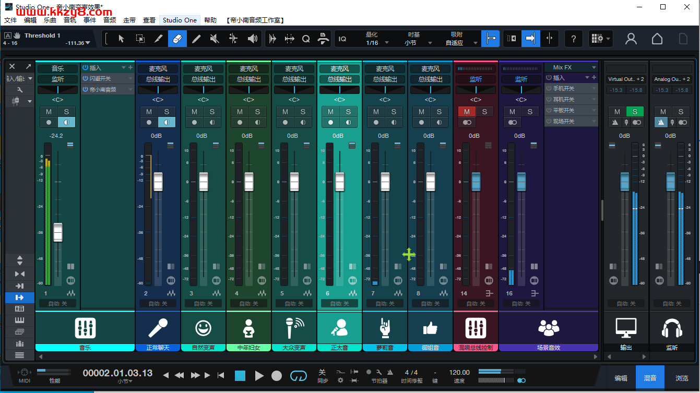Click the singer icon of 正太音 channel
Image resolution: width=700 pixels, height=393 pixels.
pyautogui.click(x=339, y=328)
